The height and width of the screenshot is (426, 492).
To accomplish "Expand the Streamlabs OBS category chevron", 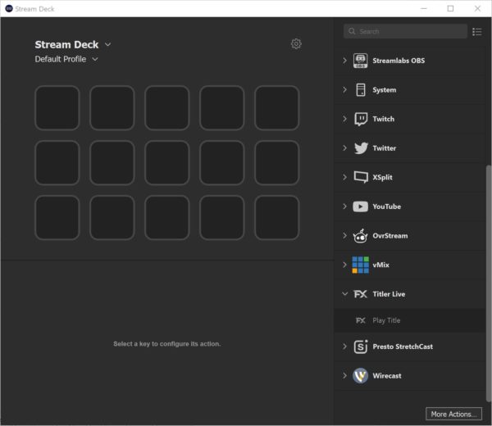I will (x=345, y=61).
